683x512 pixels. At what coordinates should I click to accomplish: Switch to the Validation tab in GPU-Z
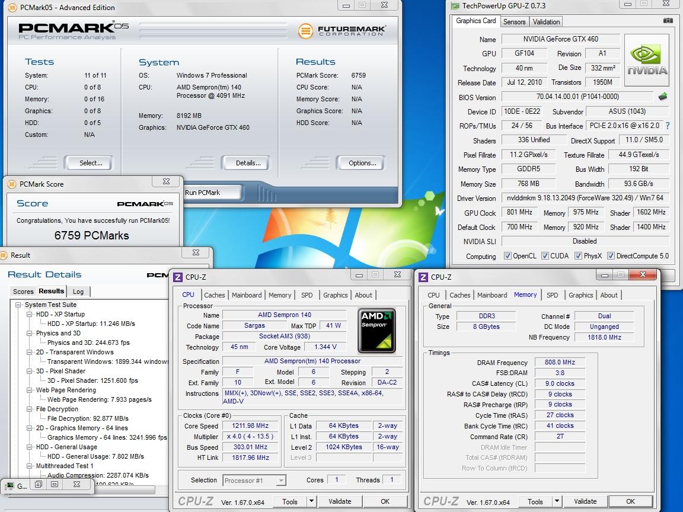pyautogui.click(x=546, y=22)
